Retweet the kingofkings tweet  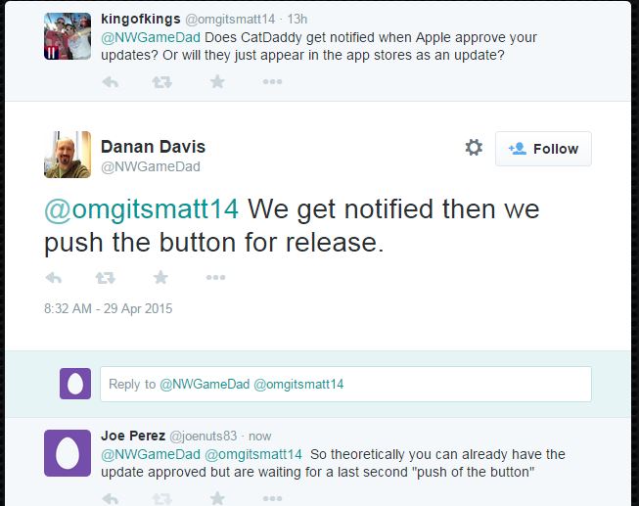[161, 82]
